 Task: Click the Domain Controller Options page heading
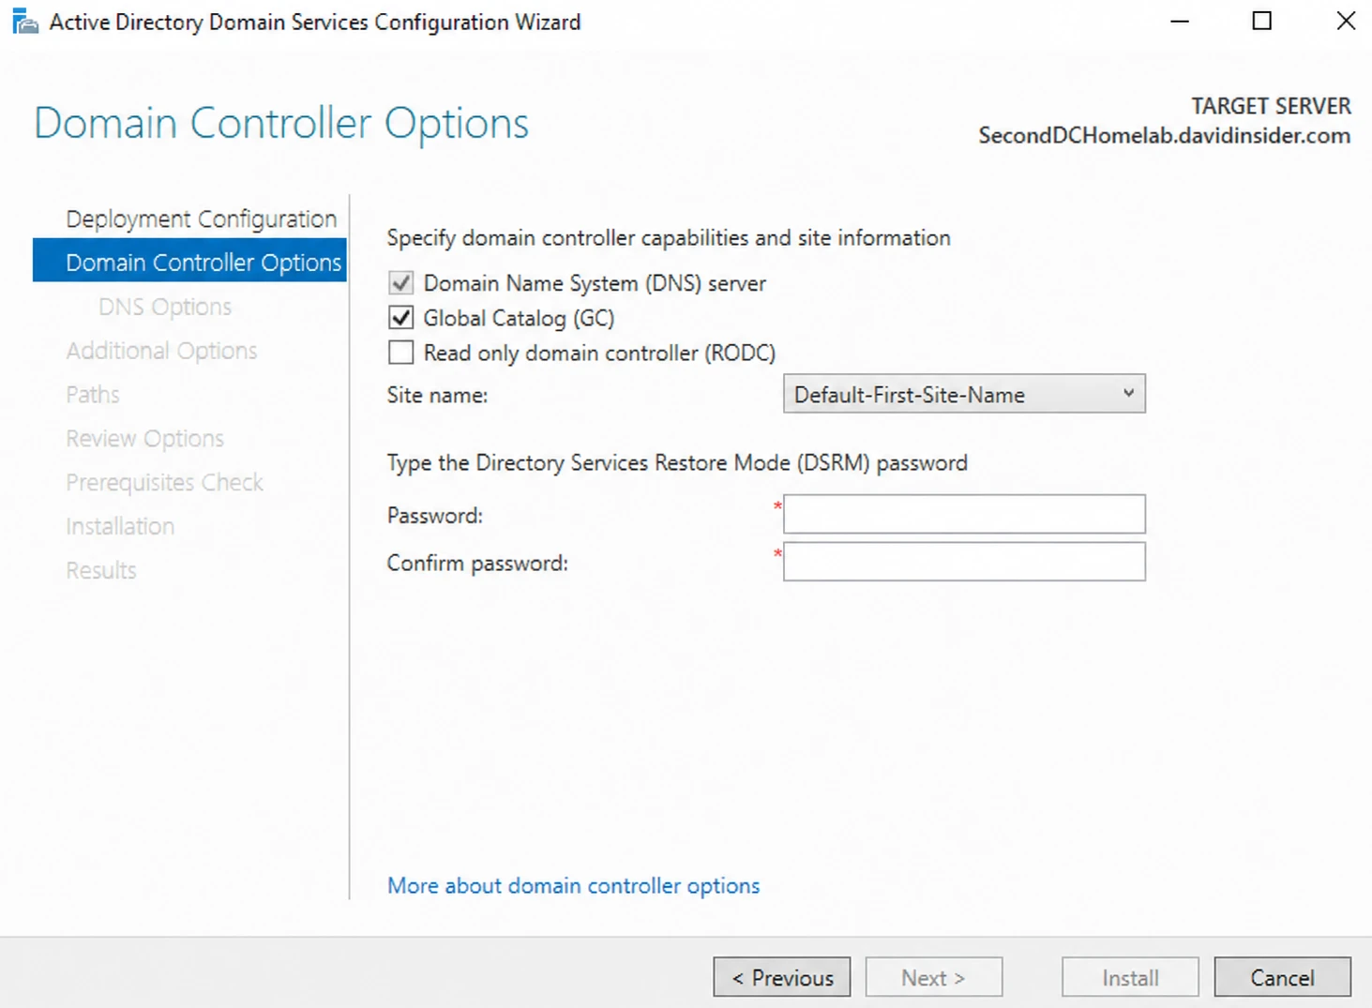[281, 123]
